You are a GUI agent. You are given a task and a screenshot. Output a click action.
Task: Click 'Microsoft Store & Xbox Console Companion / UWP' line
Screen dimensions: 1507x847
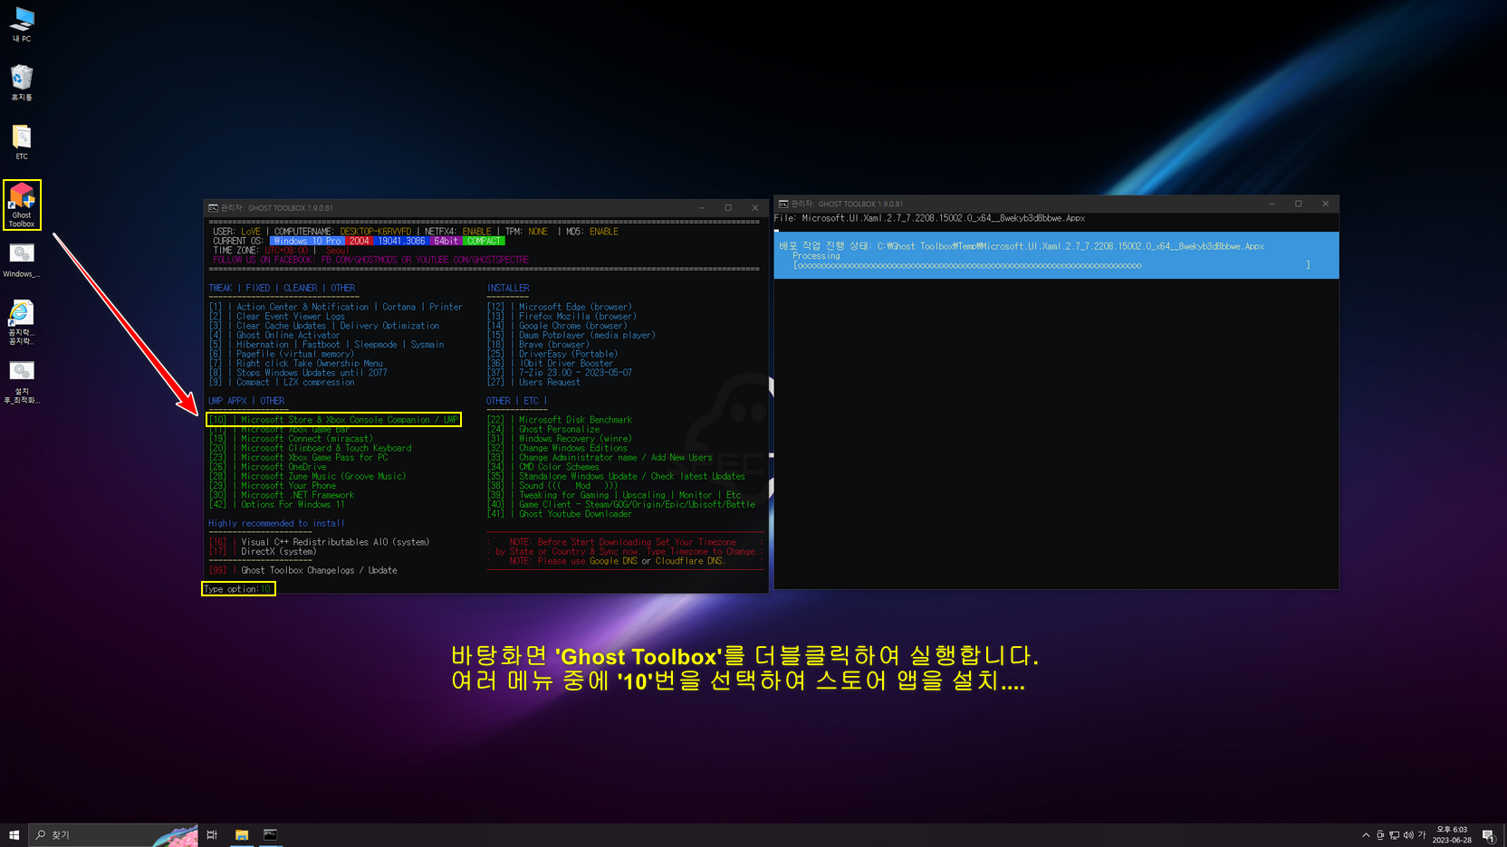[x=334, y=420]
